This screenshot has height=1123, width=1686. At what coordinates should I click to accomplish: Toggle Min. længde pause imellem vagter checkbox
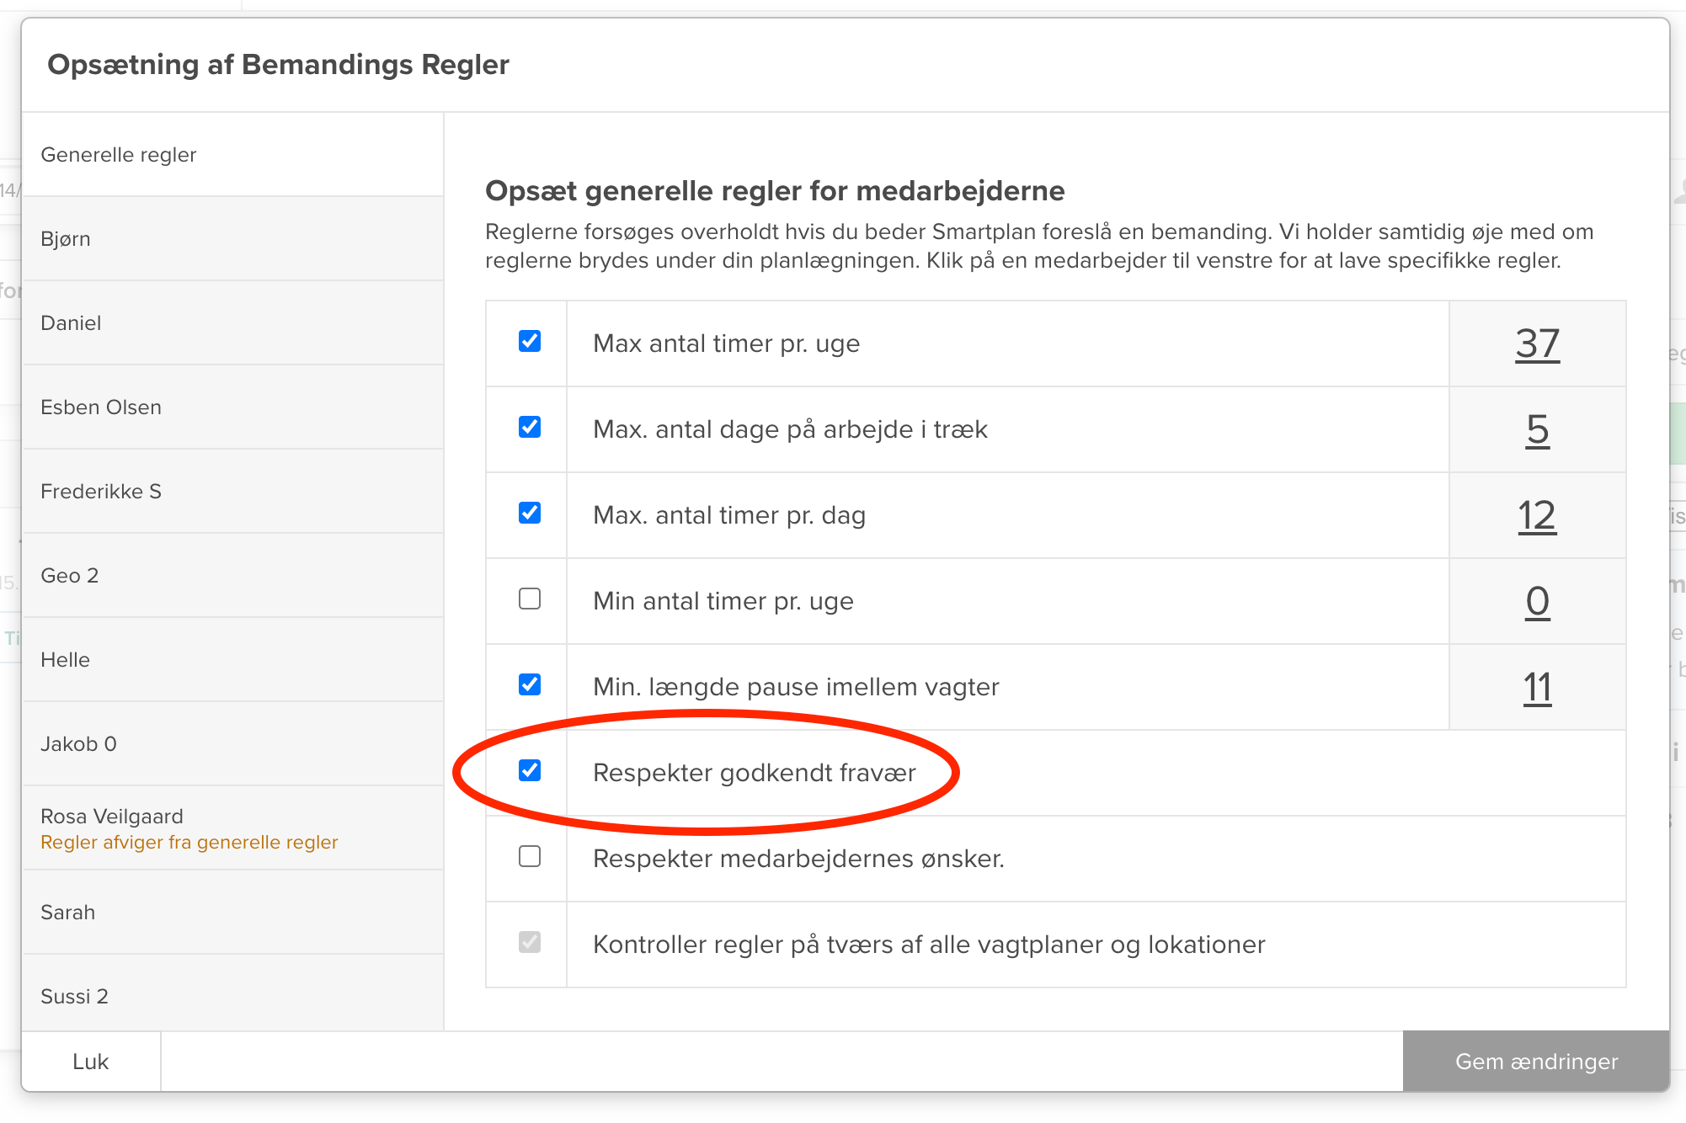530,684
